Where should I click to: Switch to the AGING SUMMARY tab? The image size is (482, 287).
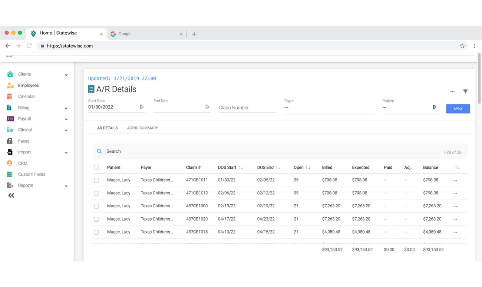click(x=142, y=128)
